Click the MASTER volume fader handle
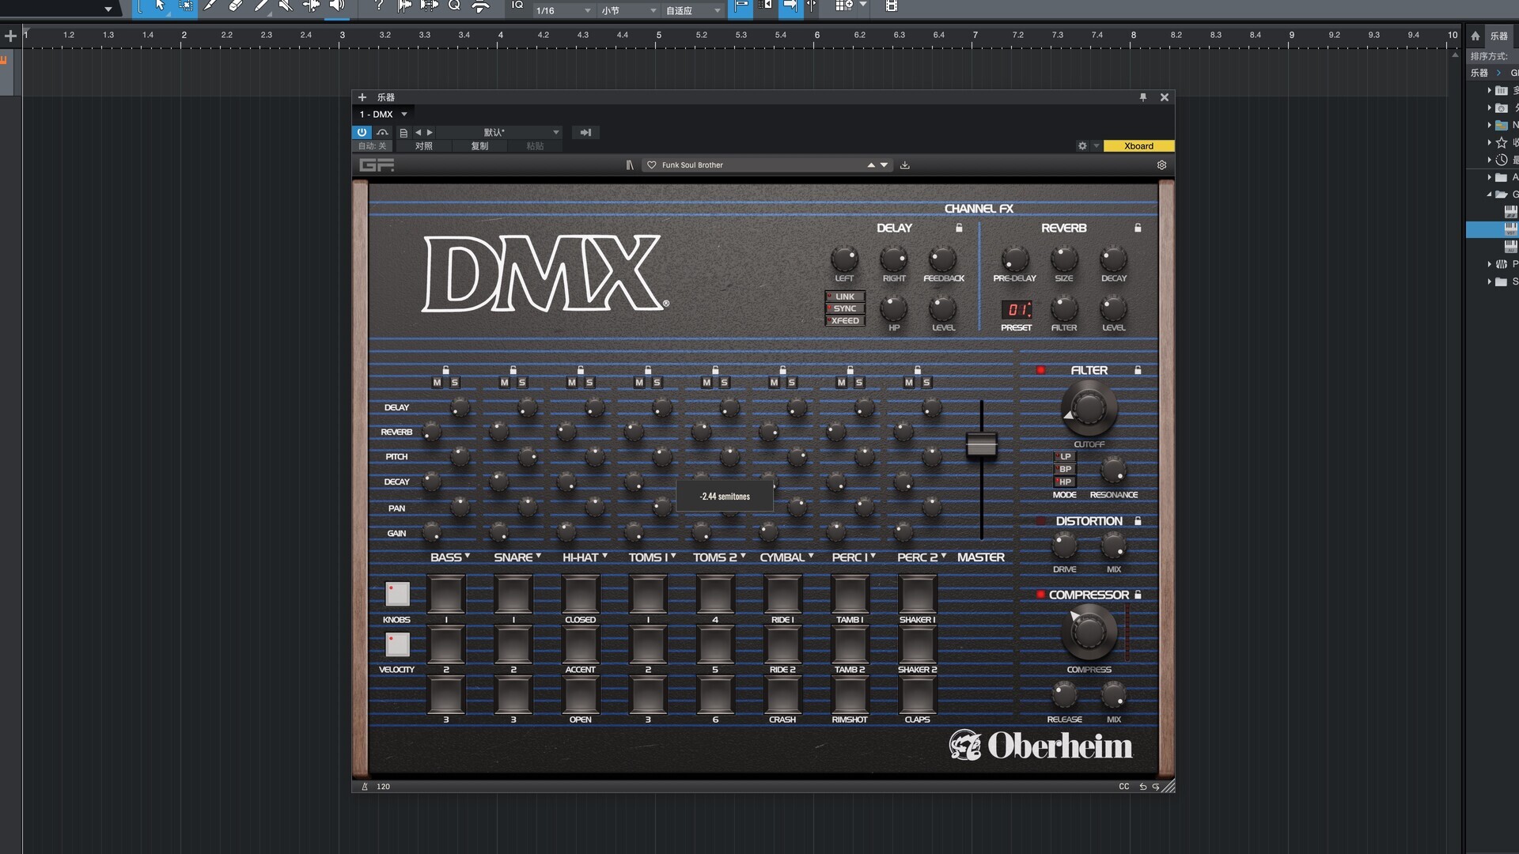 [981, 445]
